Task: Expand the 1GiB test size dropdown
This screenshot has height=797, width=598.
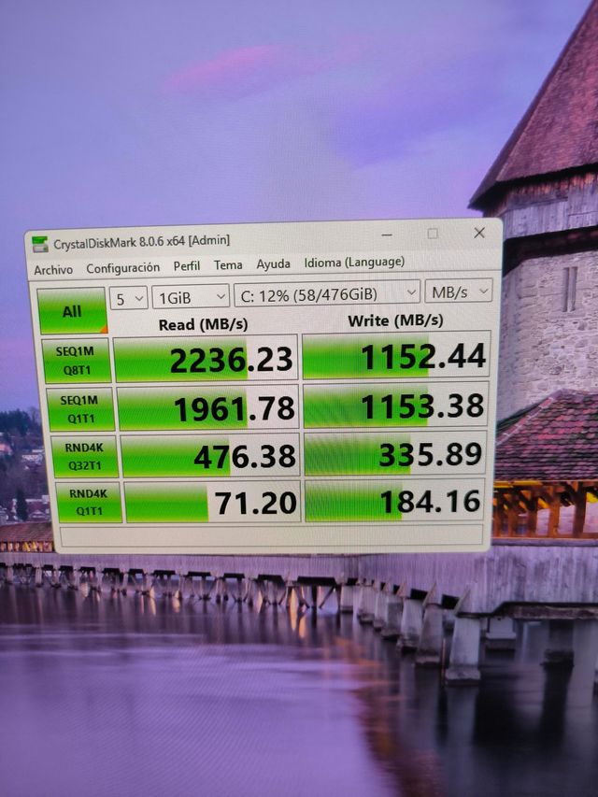Action: coord(191,297)
